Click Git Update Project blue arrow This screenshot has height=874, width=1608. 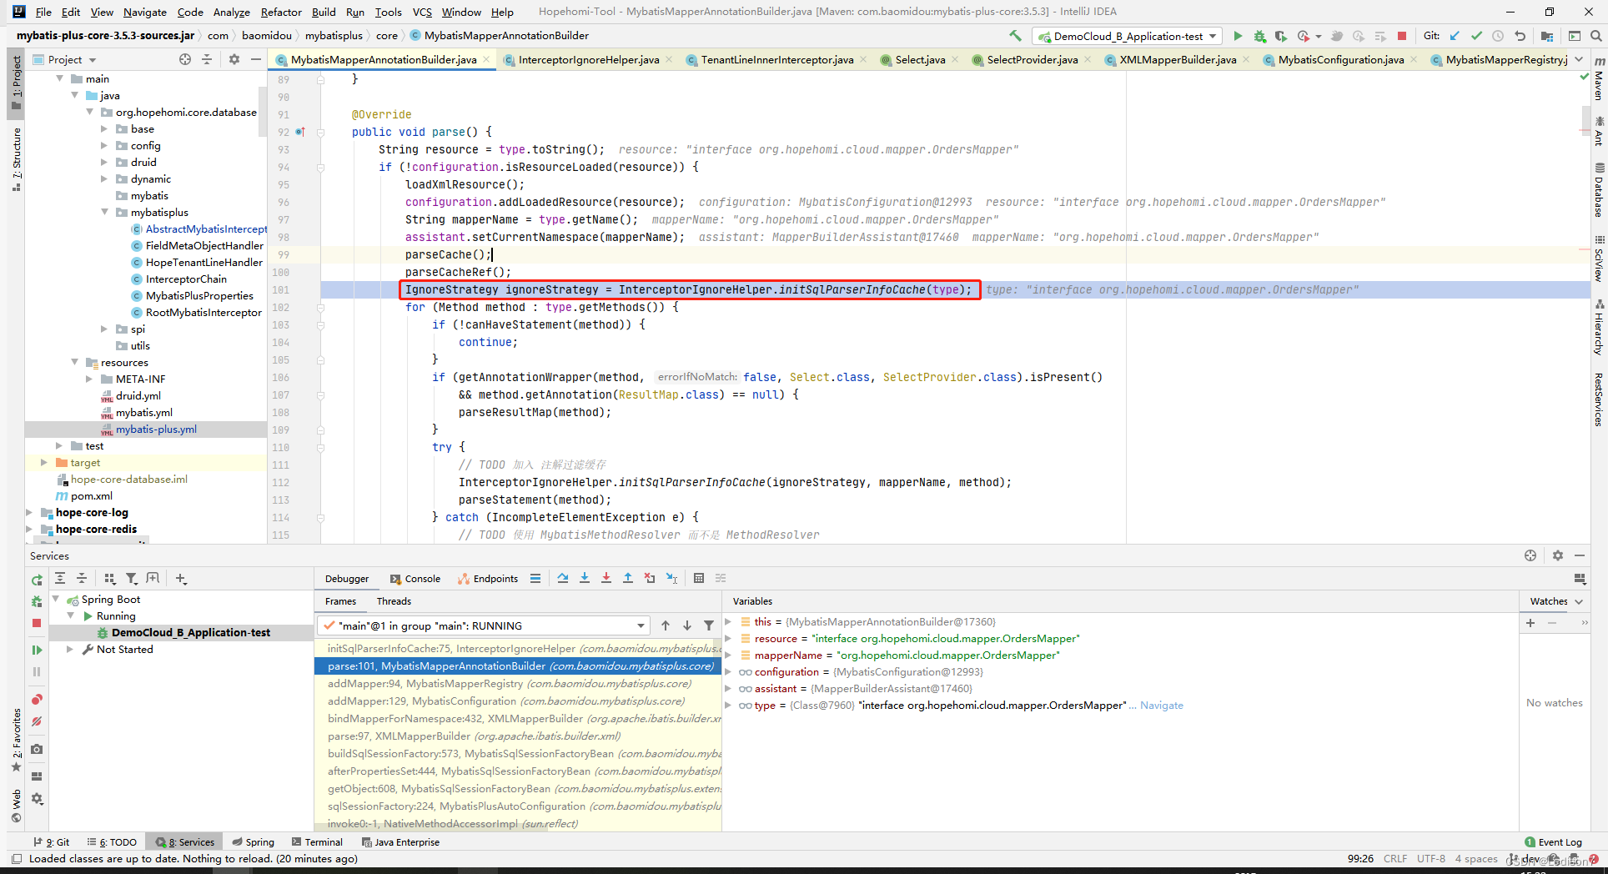1455,36
